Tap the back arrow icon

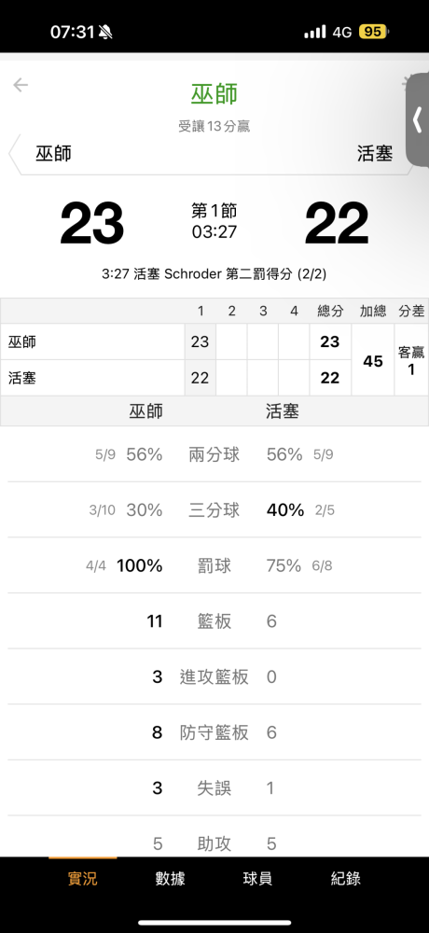[x=21, y=85]
